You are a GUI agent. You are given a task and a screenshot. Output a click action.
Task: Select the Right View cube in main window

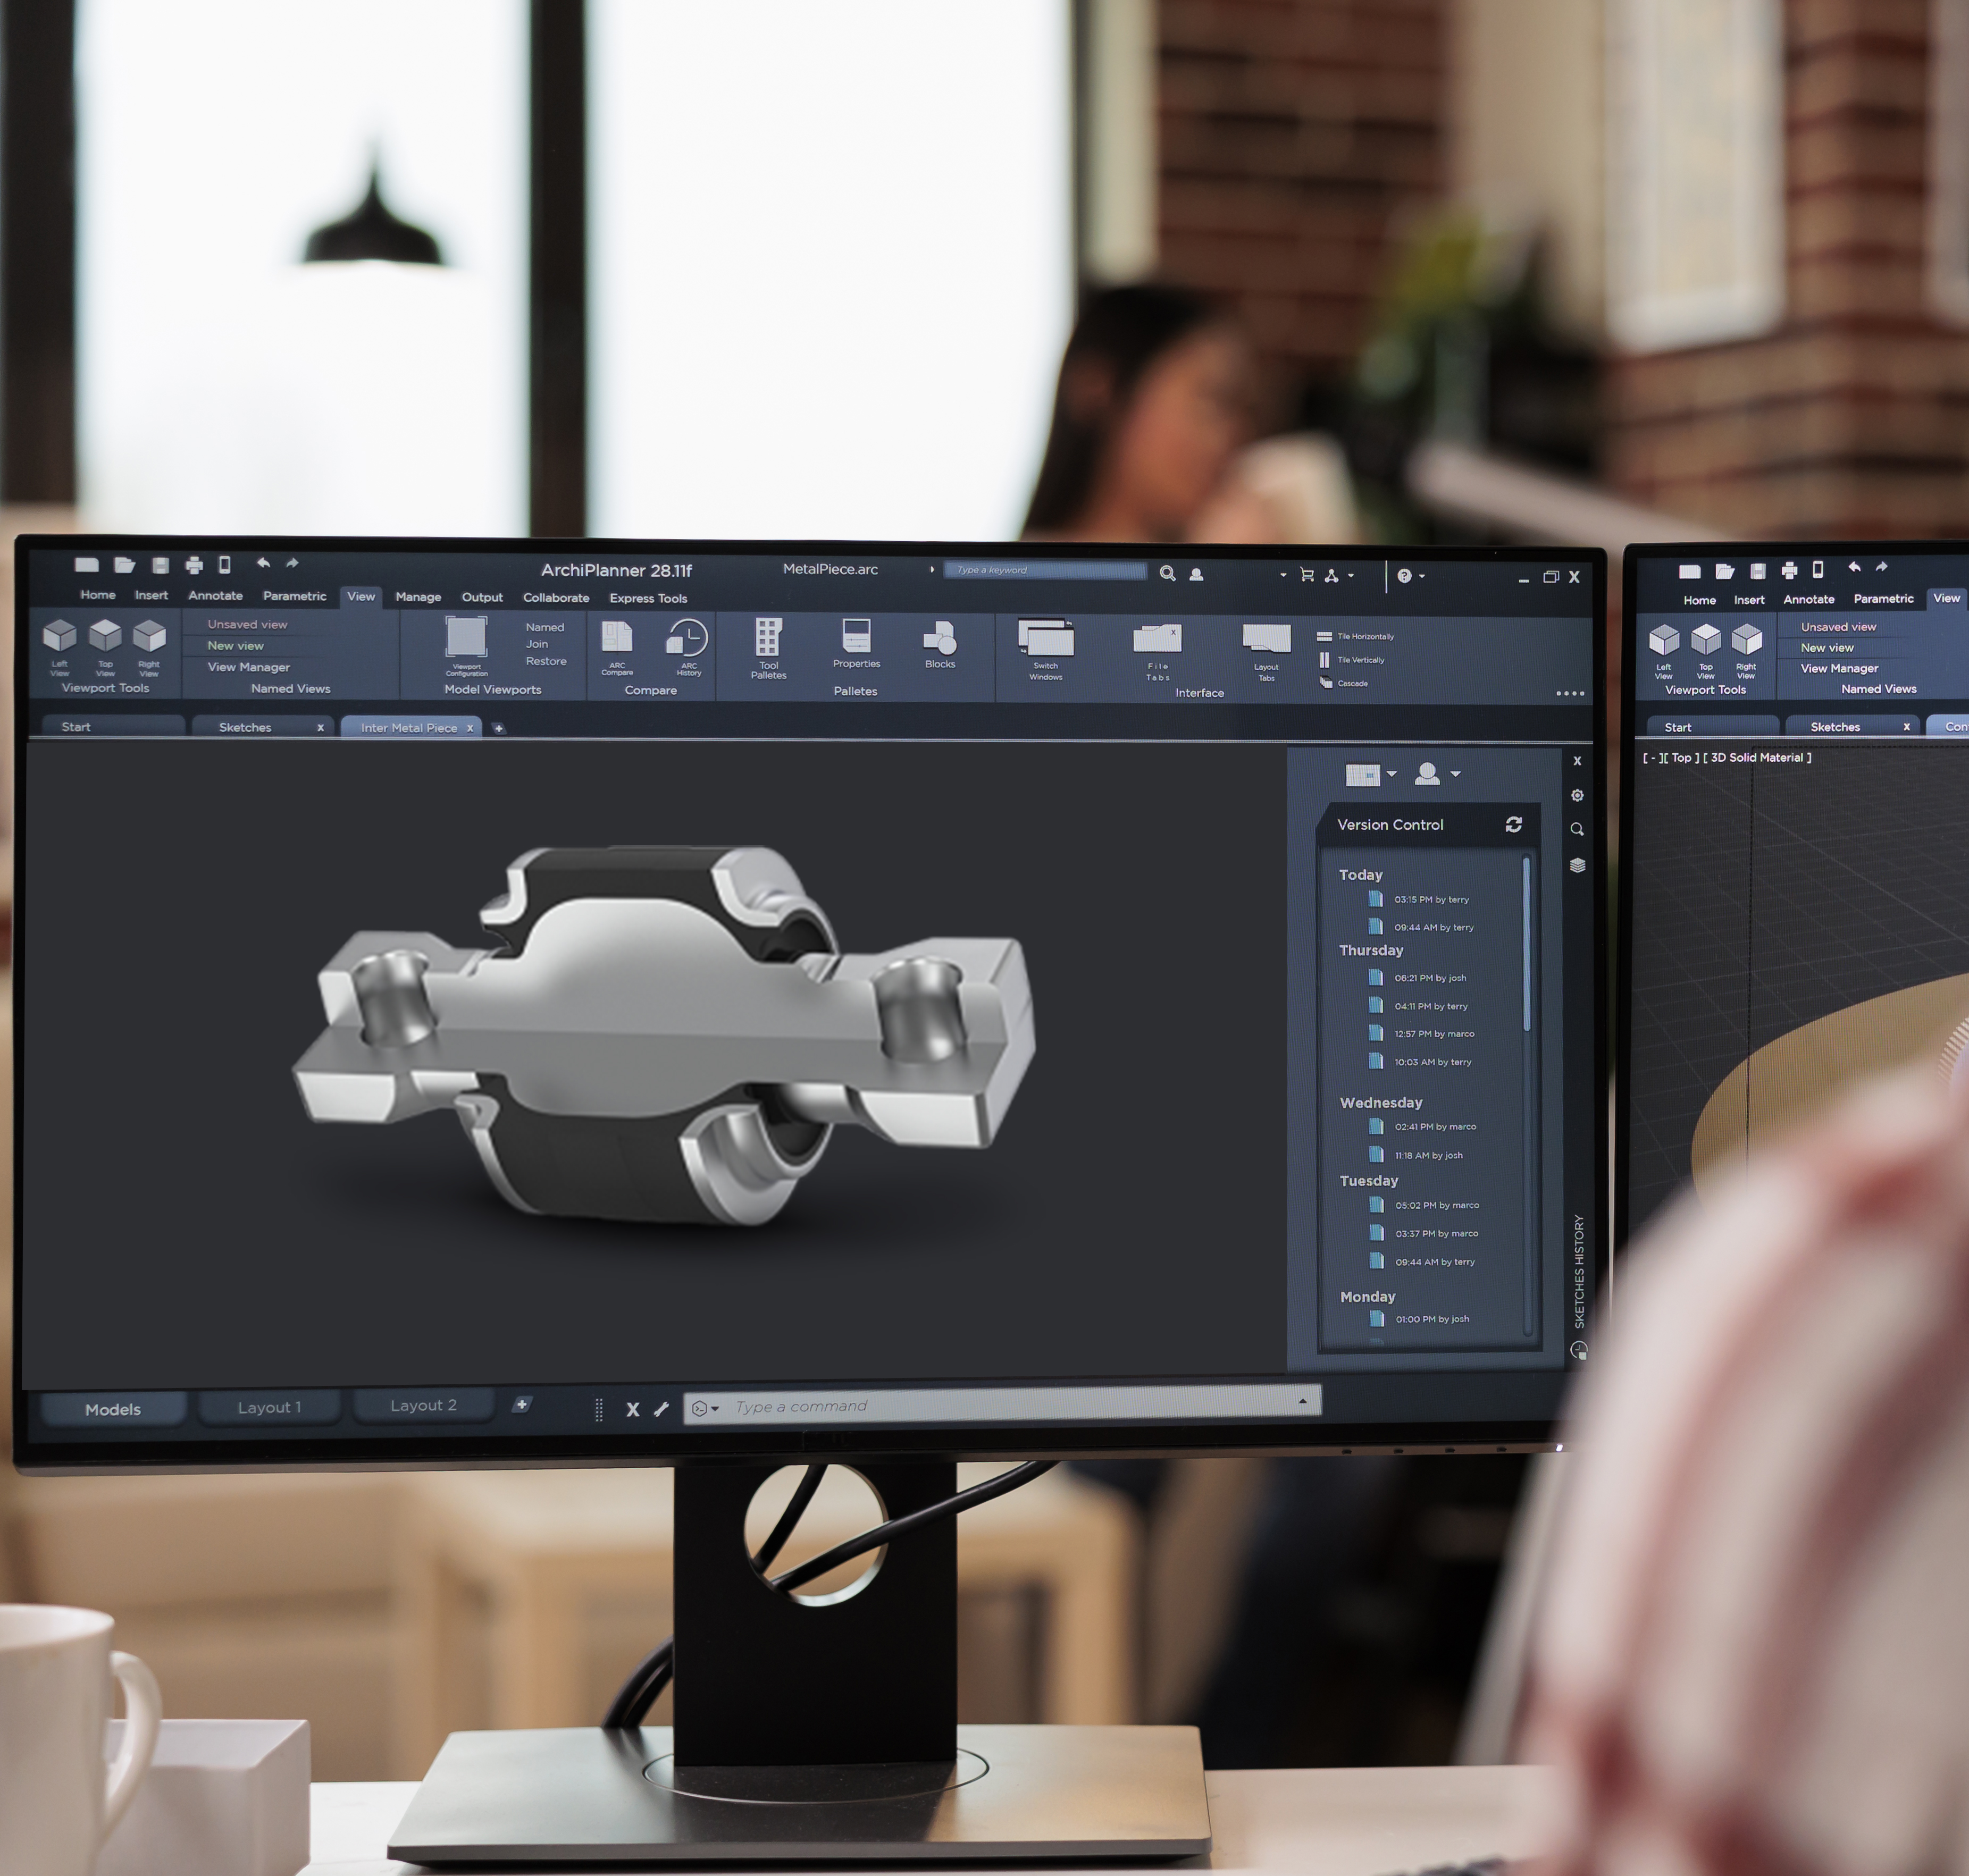click(x=149, y=635)
